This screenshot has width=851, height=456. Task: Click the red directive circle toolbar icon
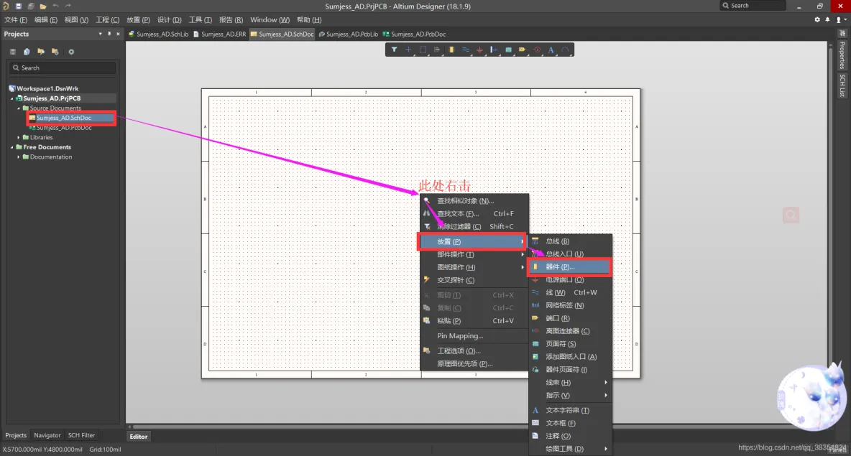[x=537, y=50]
